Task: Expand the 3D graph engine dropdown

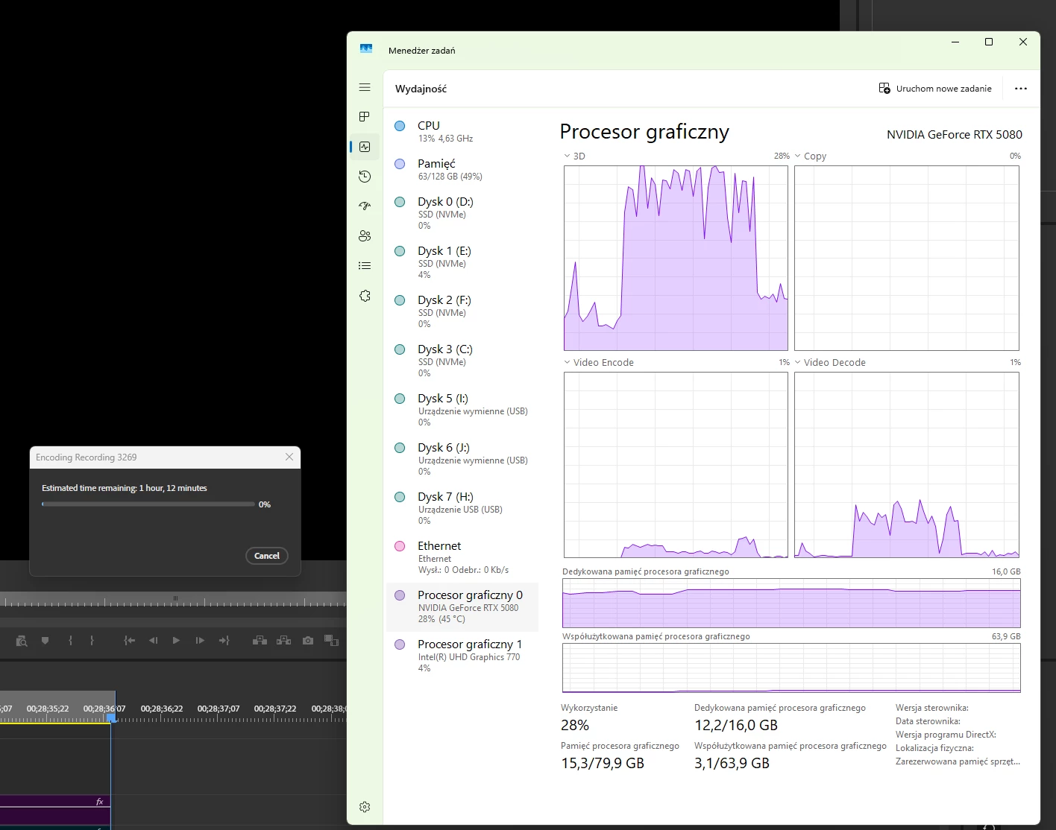Action: [x=567, y=156]
